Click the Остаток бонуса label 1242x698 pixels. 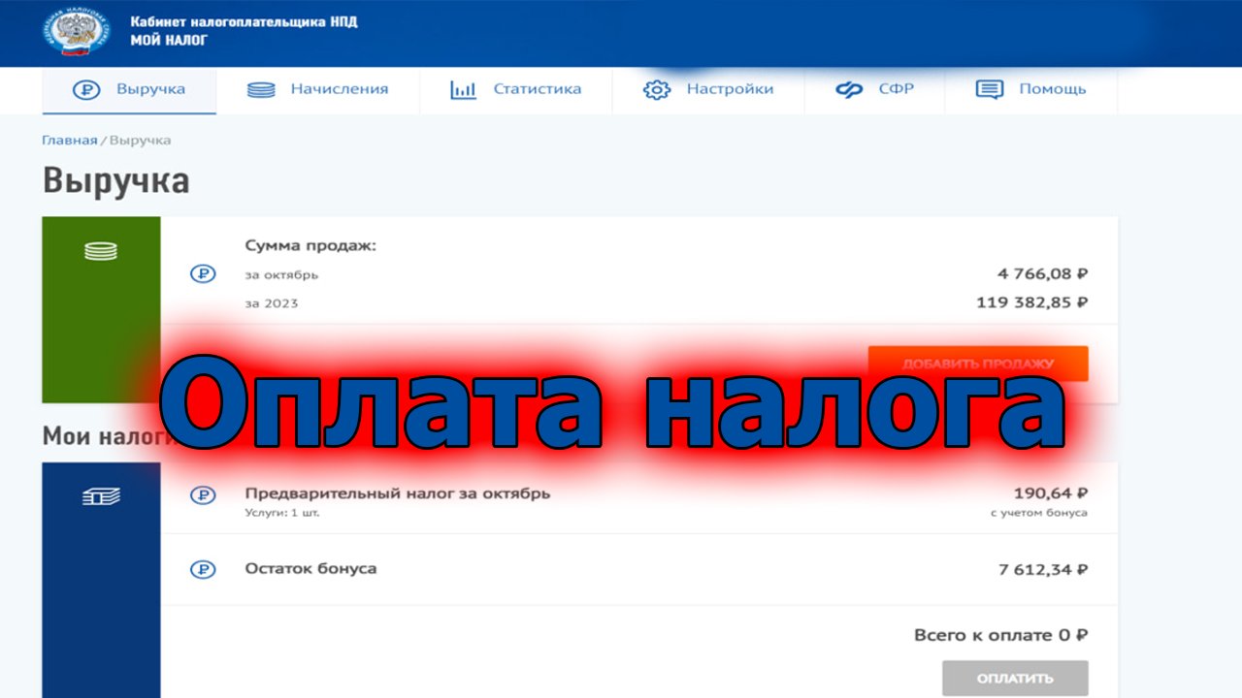coord(310,569)
